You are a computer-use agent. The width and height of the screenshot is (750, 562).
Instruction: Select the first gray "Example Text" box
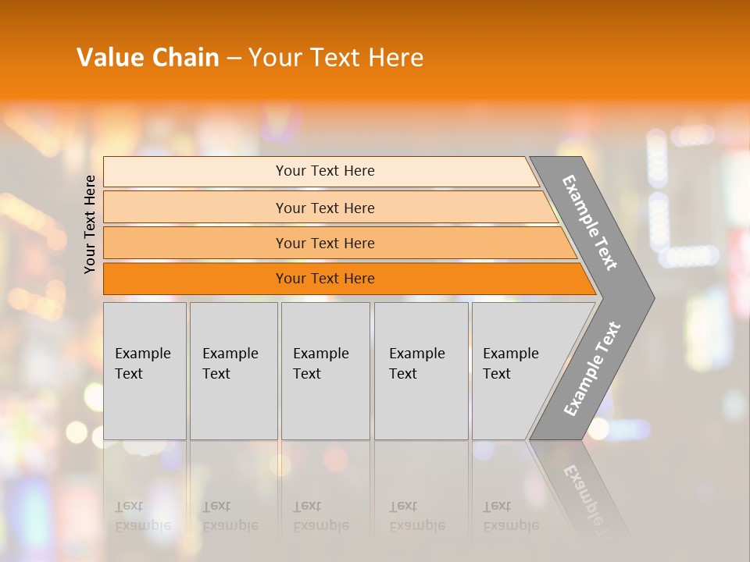145,371
